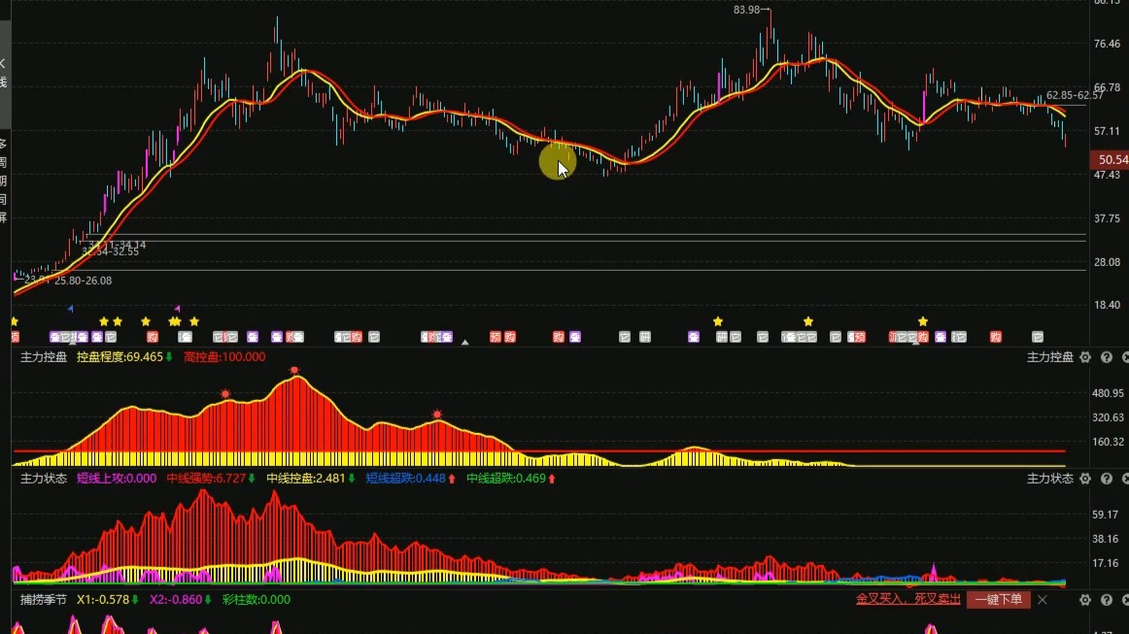Open the 金叉买入，死叉卖出 link
Screen dimensions: 1129x634
tap(907, 599)
